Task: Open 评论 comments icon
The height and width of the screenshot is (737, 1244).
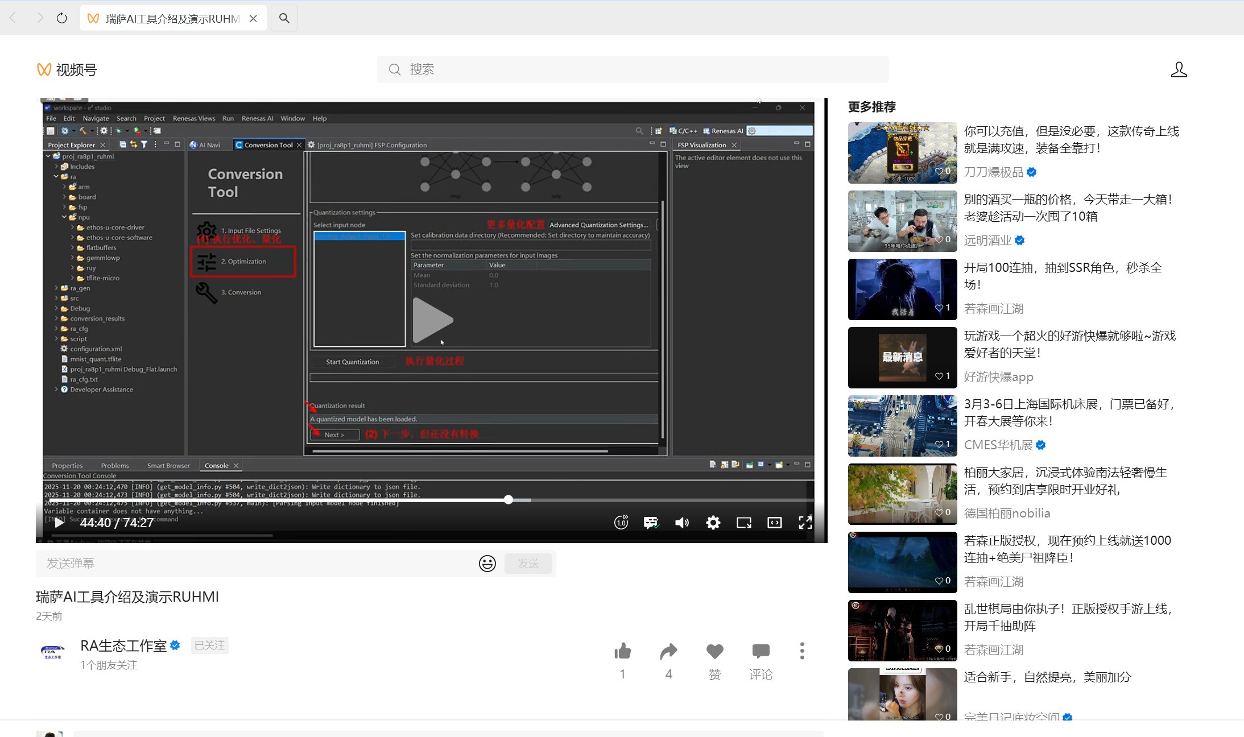Action: point(761,651)
